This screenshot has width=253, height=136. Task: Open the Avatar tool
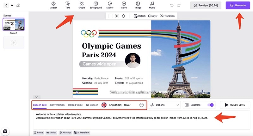53,5
